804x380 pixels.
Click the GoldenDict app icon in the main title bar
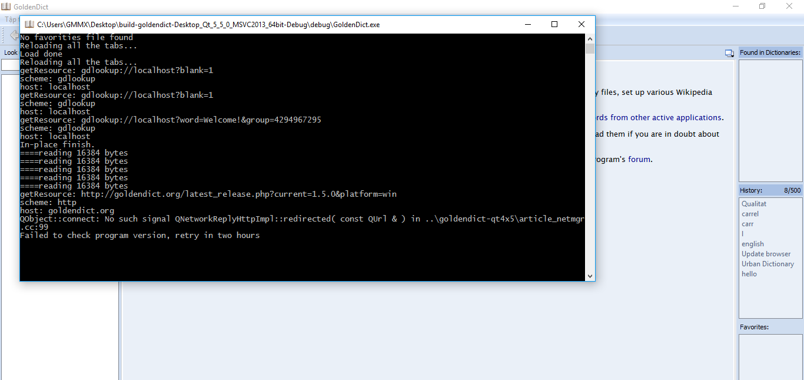tap(6, 6)
